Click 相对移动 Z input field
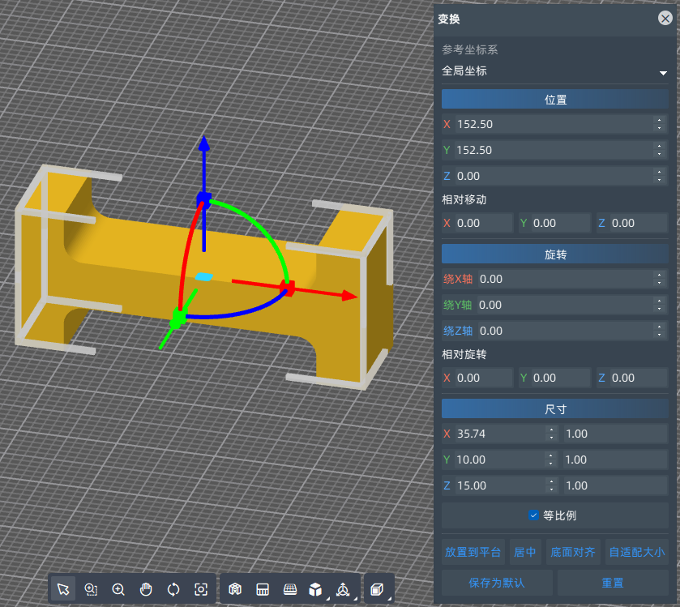 (639, 224)
